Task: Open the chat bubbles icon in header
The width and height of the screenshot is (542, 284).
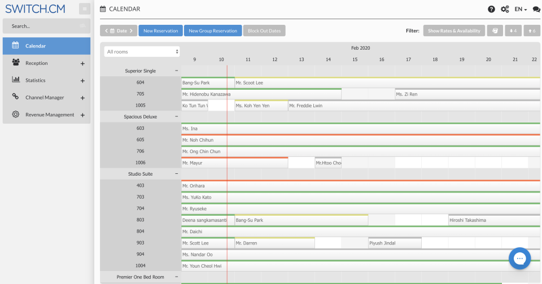Action: pos(536,10)
